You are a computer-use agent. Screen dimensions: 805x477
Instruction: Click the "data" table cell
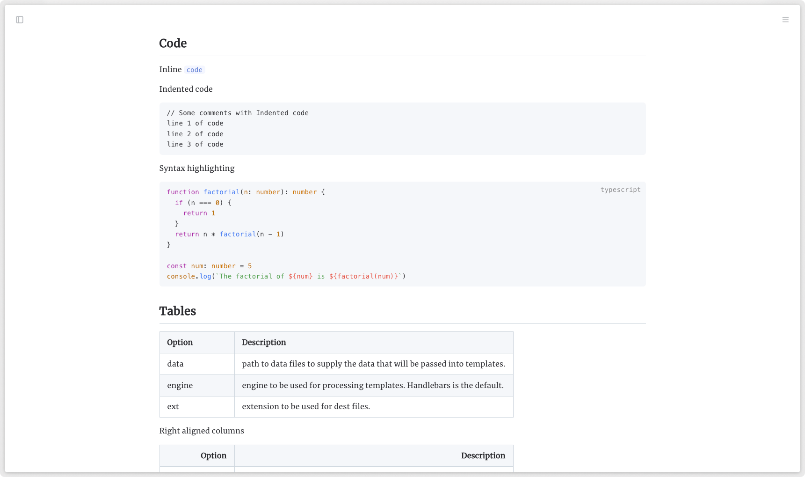click(175, 364)
